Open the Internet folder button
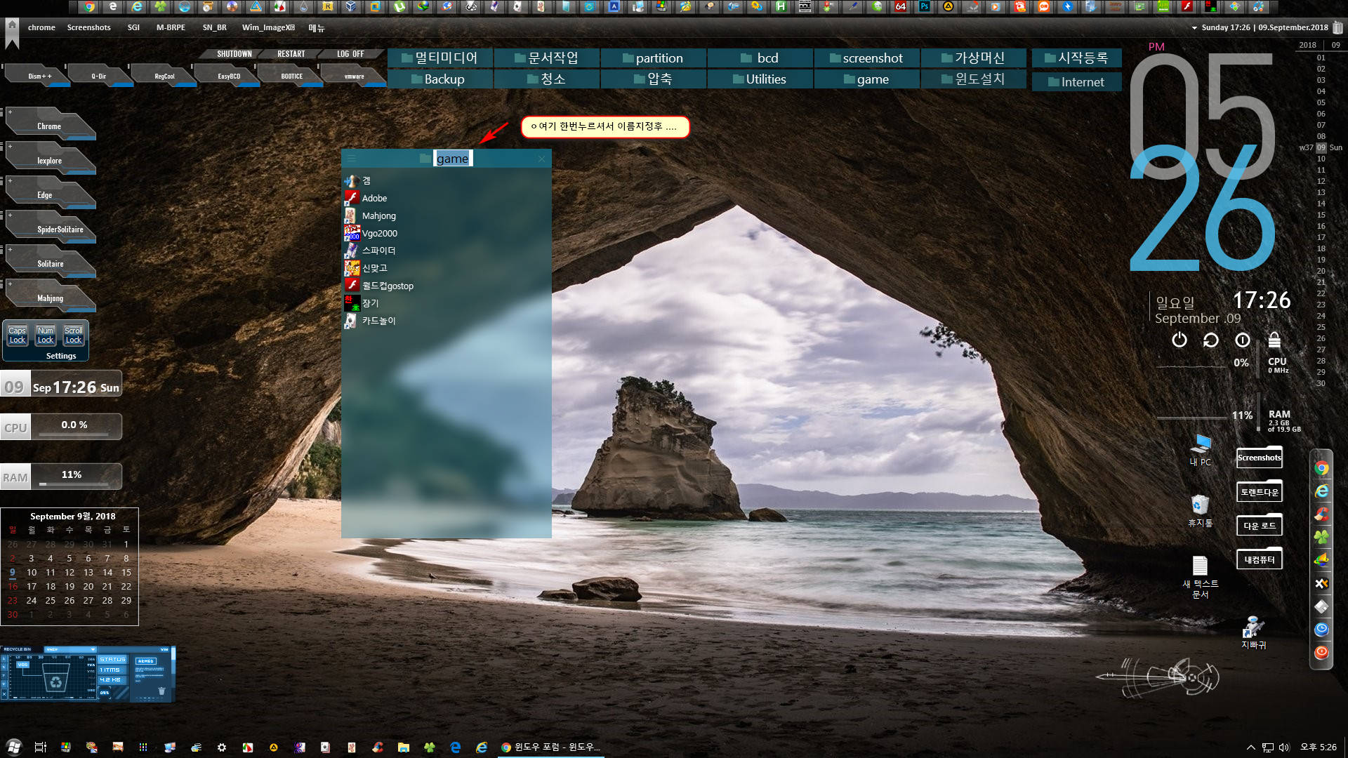This screenshot has height=758, width=1348. coord(1077,81)
